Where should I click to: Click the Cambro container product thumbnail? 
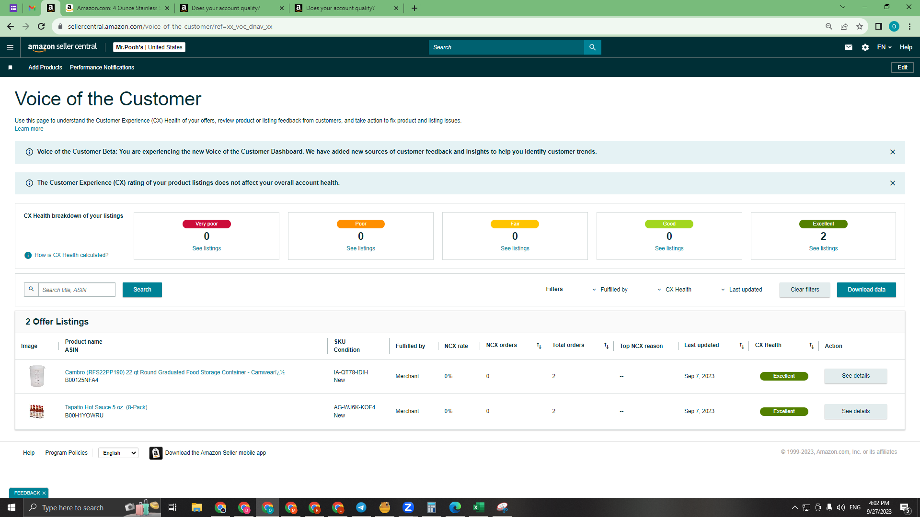click(37, 376)
